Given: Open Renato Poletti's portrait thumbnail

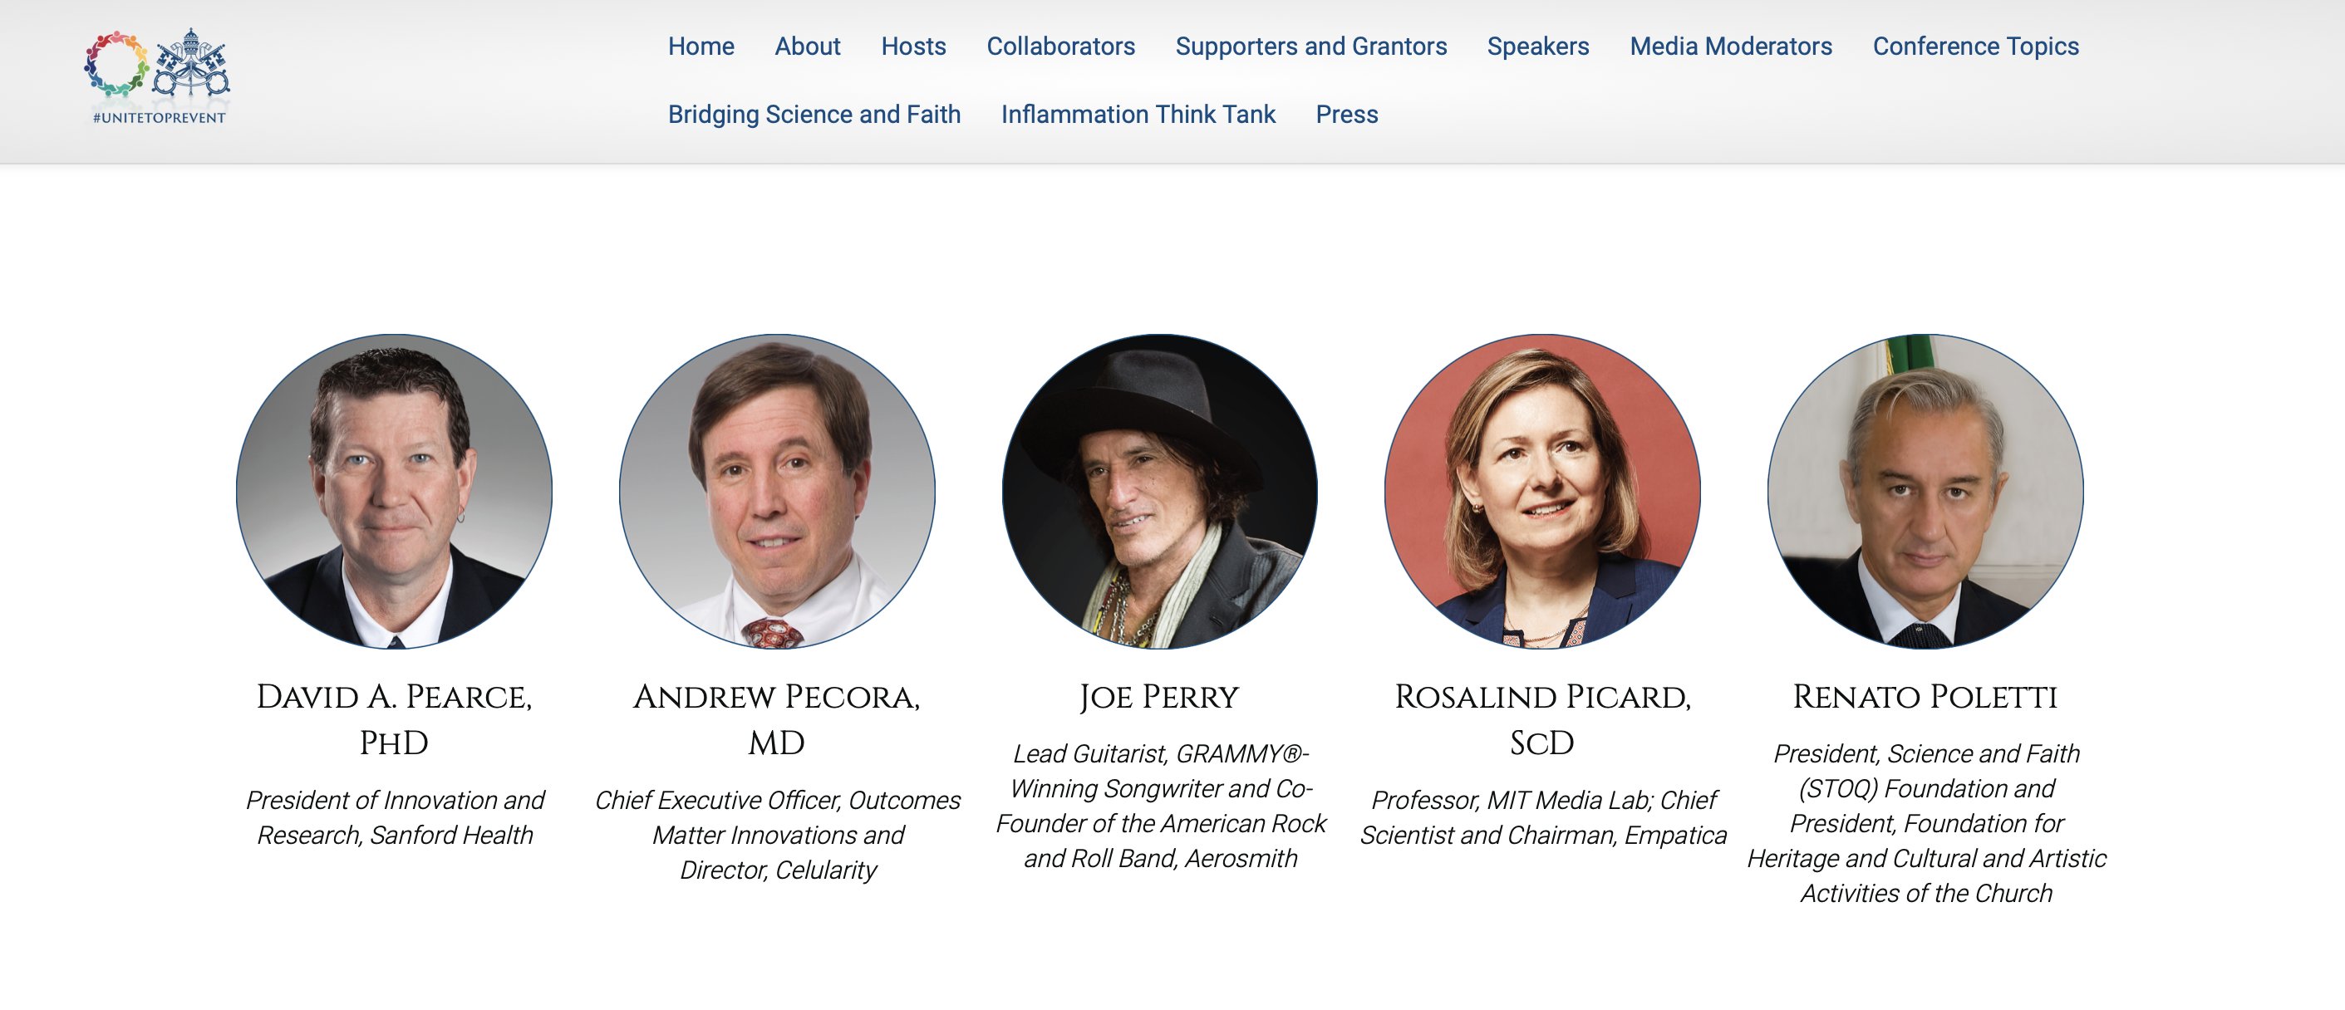Looking at the screenshot, I should (x=1925, y=492).
